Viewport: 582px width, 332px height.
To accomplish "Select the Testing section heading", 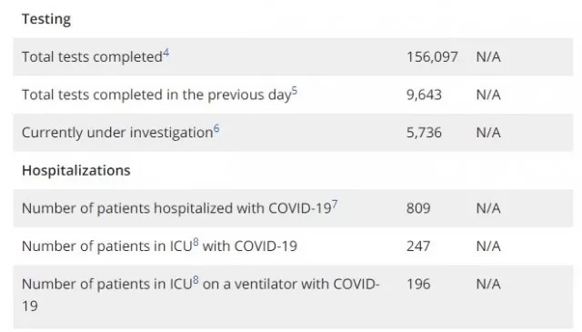I will 46,19.
